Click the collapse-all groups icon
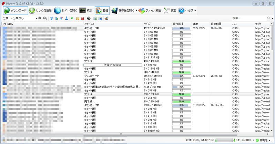The width and height of the screenshot is (275, 144). [x=45, y=18]
